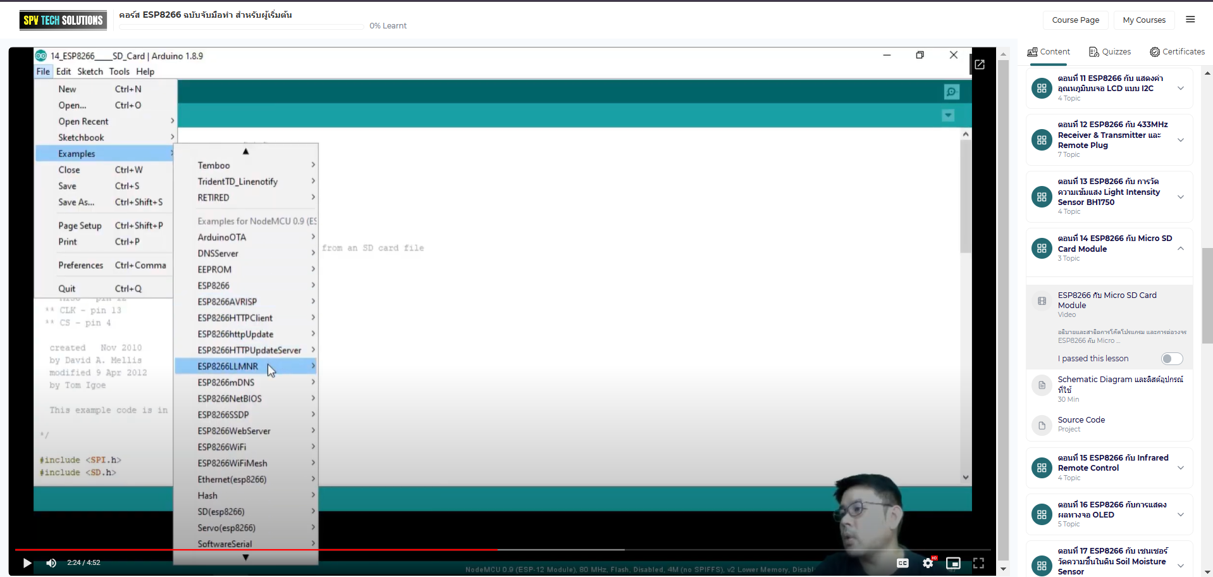Open the hamburger menu in header
1213x577 pixels.
click(x=1190, y=20)
